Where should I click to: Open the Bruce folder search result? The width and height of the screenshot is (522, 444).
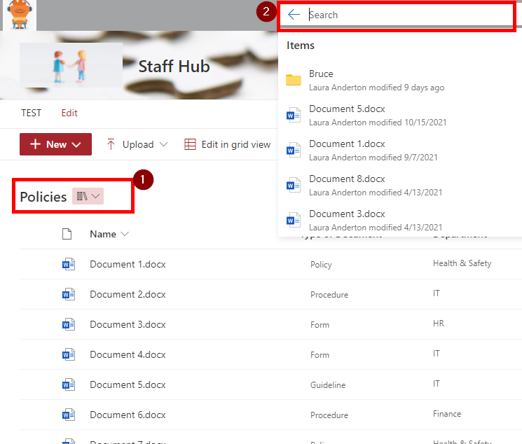399,81
